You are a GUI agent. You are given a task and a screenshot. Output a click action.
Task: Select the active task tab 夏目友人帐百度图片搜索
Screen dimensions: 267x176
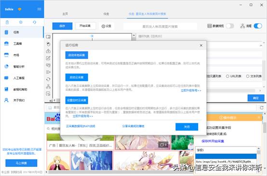pos(147,14)
